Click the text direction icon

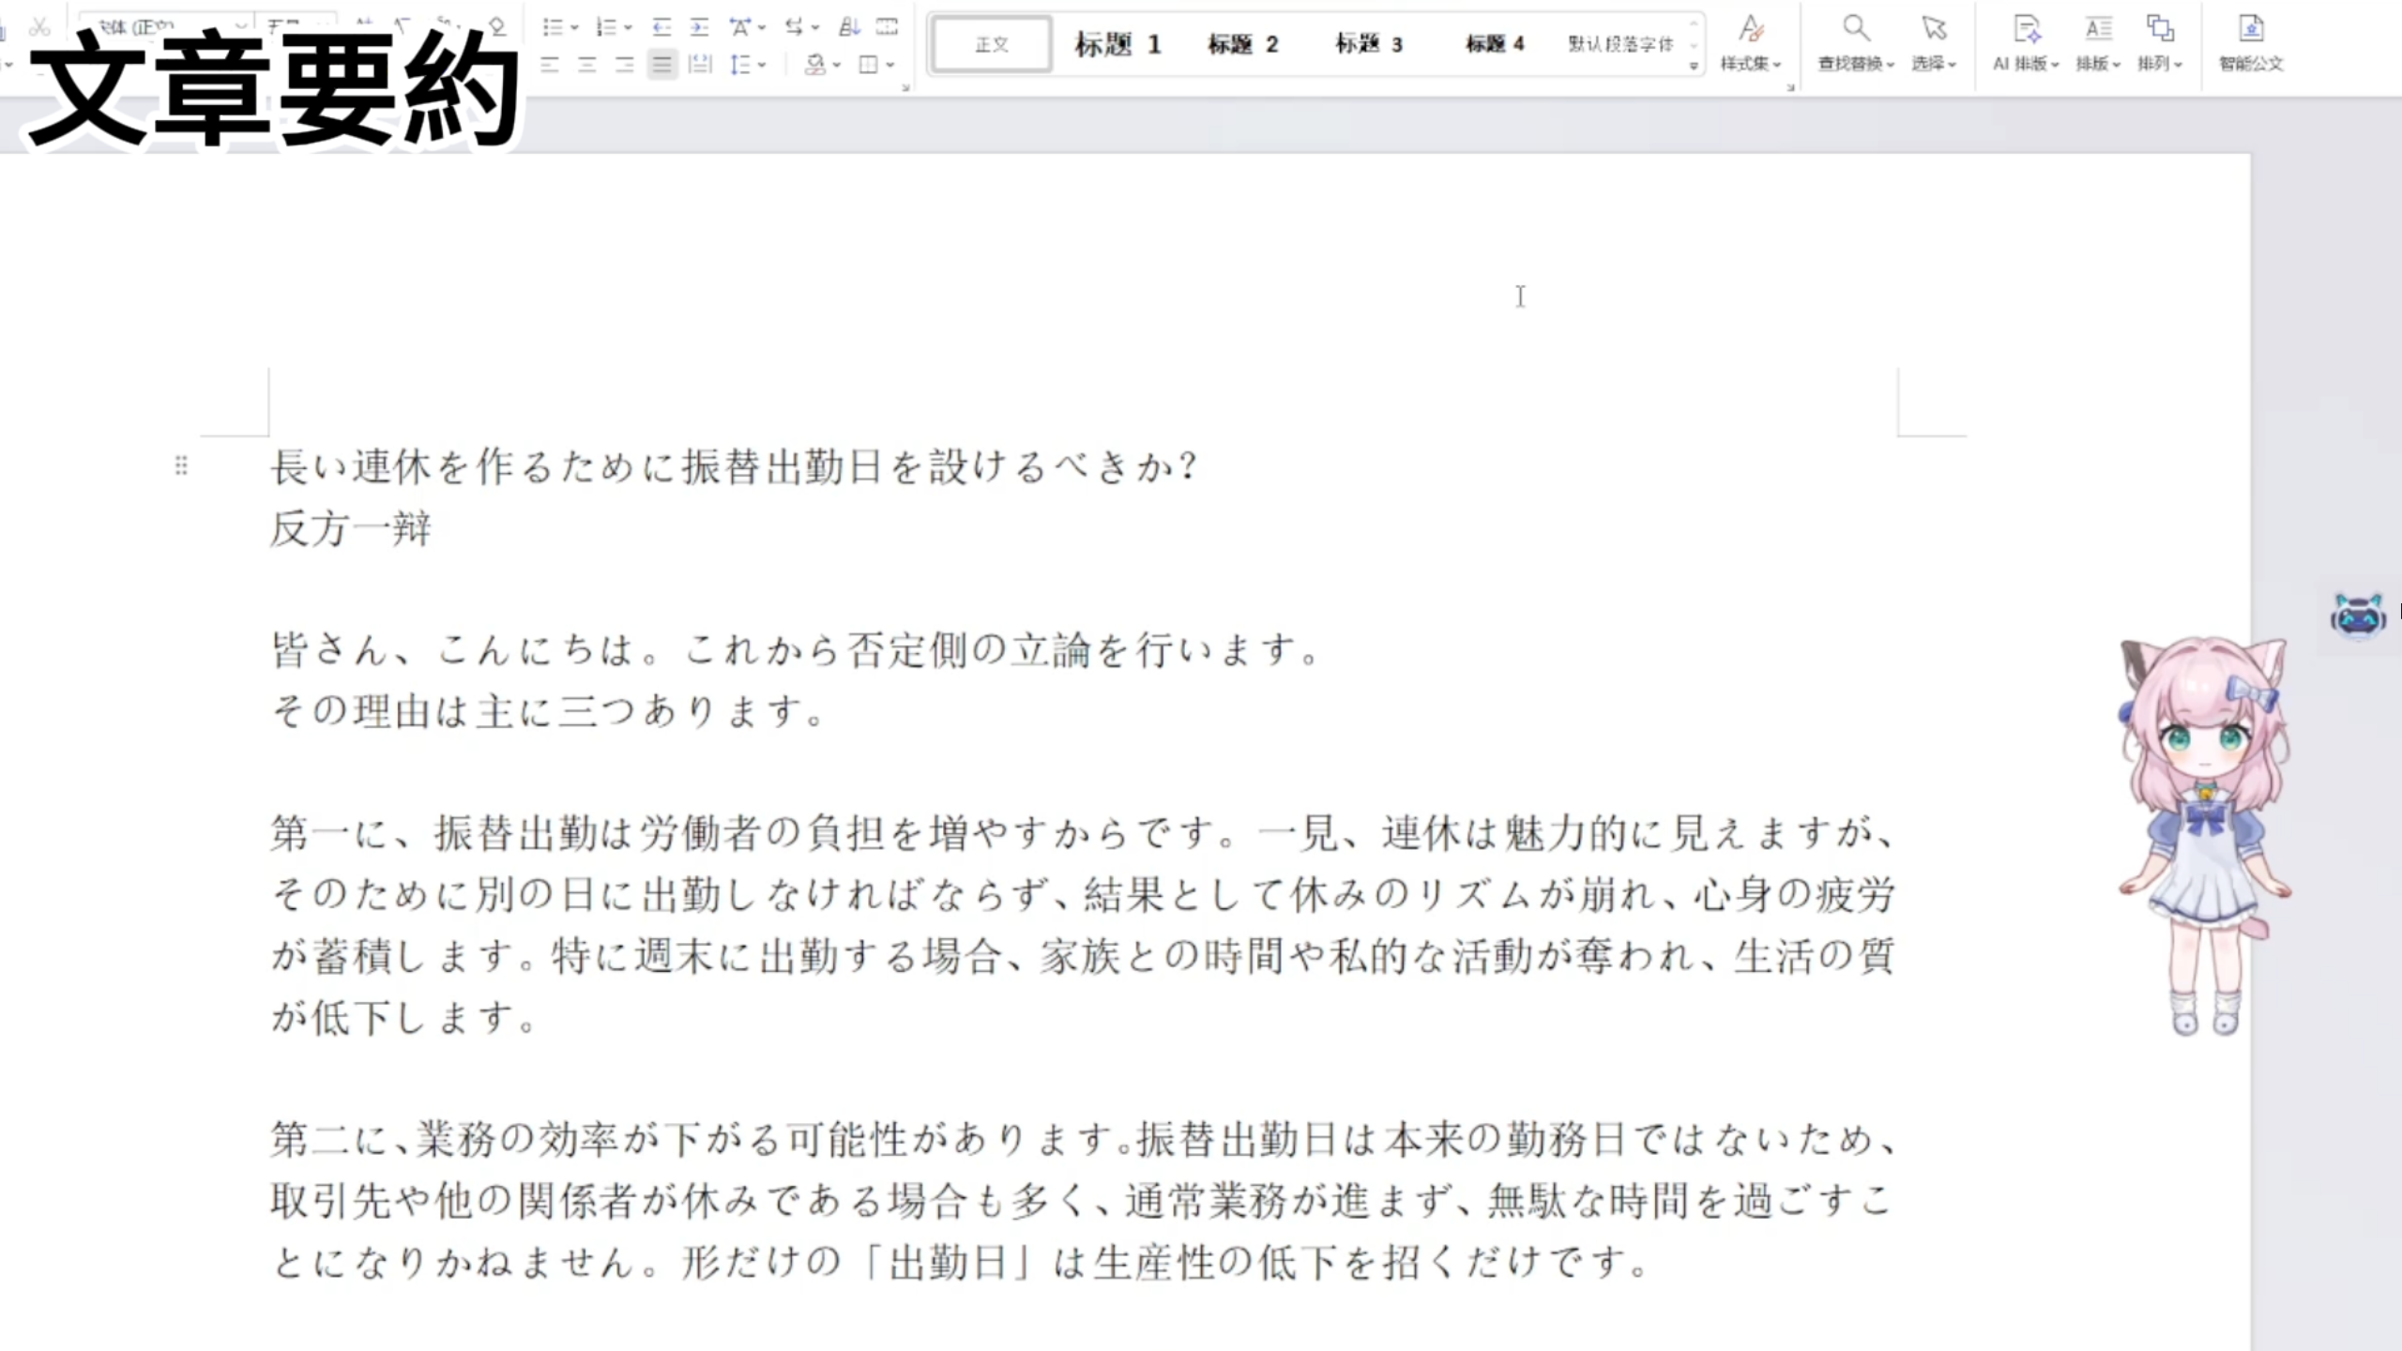pyautogui.click(x=794, y=27)
